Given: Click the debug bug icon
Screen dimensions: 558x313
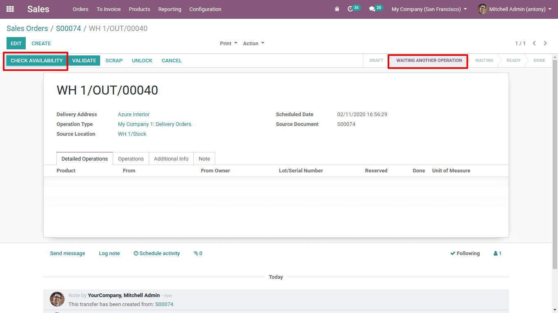Looking at the screenshot, I should point(337,9).
